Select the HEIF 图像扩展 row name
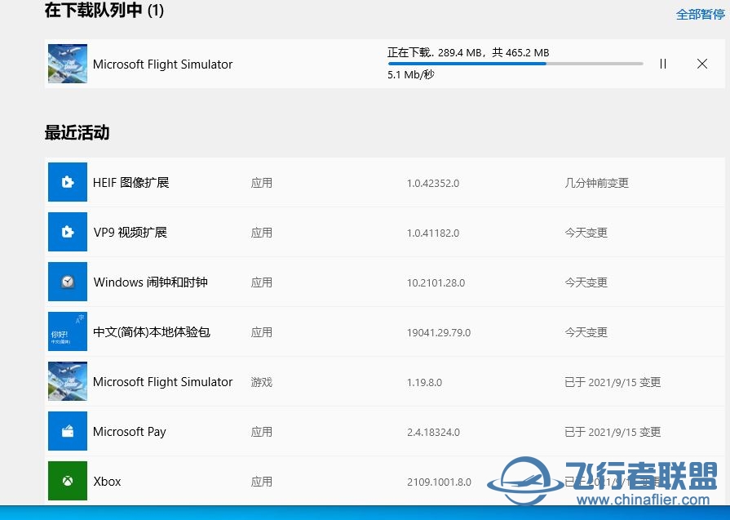Image resolution: width=730 pixels, height=520 pixels. pyautogui.click(x=131, y=183)
